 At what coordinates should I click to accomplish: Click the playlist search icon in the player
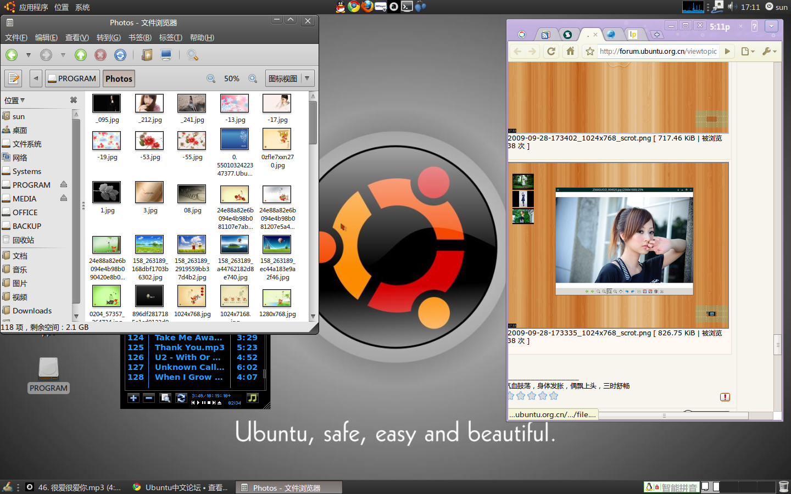click(165, 398)
